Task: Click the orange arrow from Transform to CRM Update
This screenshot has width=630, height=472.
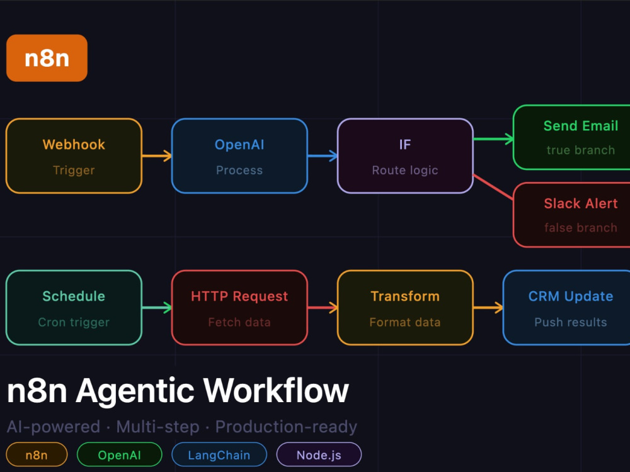Action: click(x=488, y=308)
